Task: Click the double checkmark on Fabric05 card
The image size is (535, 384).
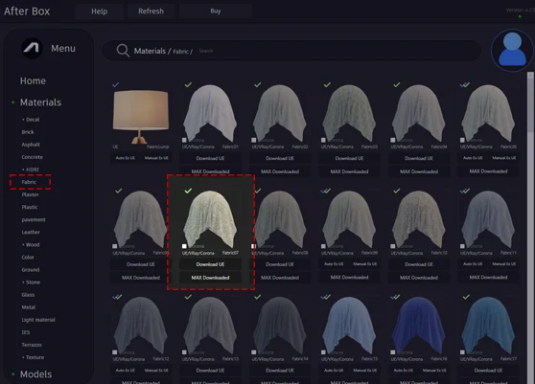Action: [x=465, y=84]
